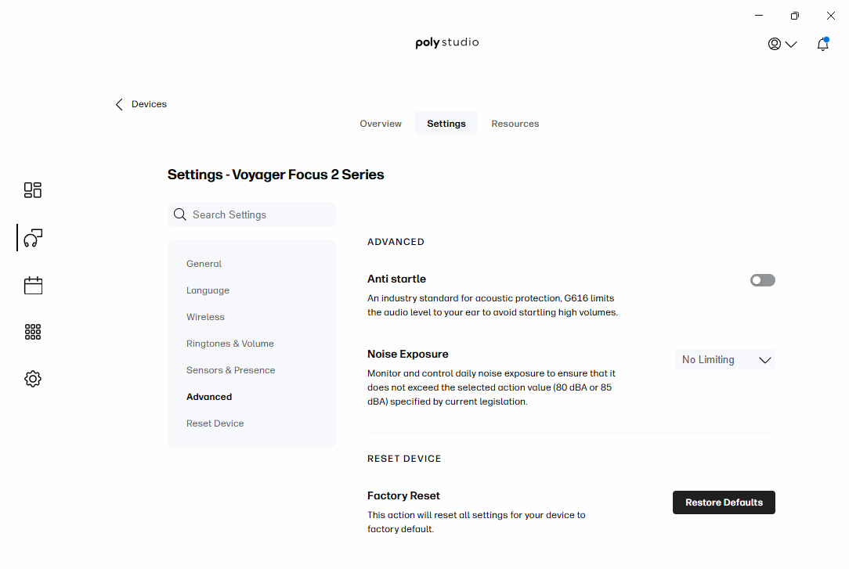Open the calendar icon in sidebar
The width and height of the screenshot is (849, 569).
(x=33, y=285)
